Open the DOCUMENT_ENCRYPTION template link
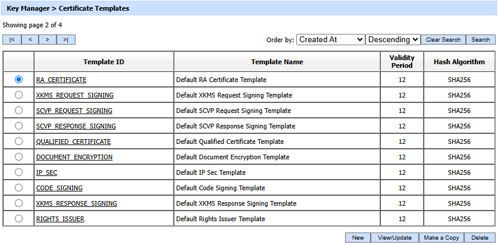The height and width of the screenshot is (245, 498). 74,157
